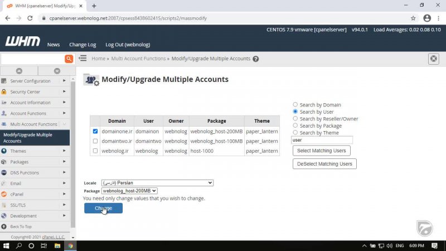Click the Development sidebar icon
The width and height of the screenshot is (446, 251).
(4, 216)
